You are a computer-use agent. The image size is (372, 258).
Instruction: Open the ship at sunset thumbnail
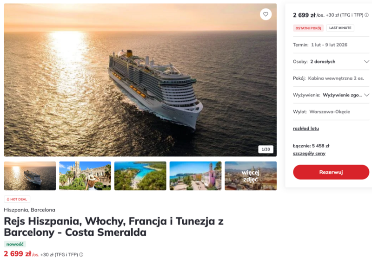[30, 176]
